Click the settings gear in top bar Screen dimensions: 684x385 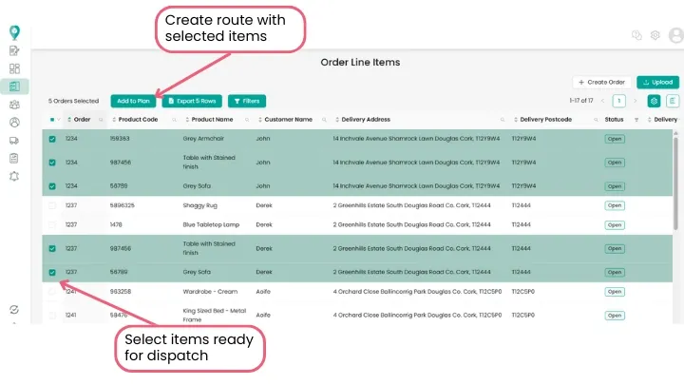655,35
